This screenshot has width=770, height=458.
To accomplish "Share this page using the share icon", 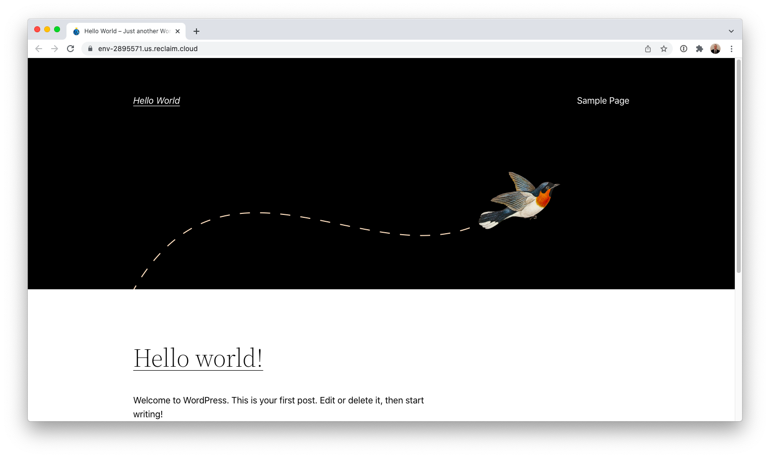I will coord(648,49).
